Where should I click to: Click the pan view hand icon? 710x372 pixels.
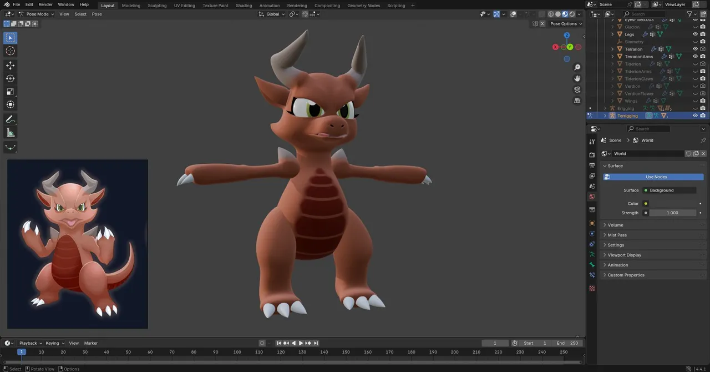pyautogui.click(x=577, y=79)
